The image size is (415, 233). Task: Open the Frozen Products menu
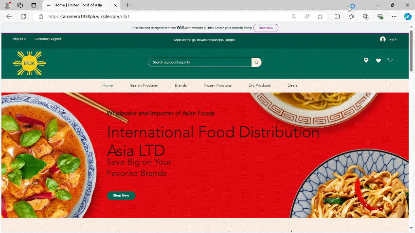(x=217, y=85)
